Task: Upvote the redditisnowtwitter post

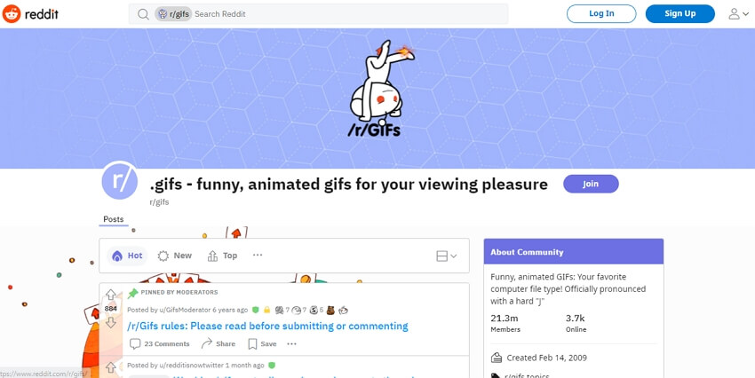Action: pos(111,367)
